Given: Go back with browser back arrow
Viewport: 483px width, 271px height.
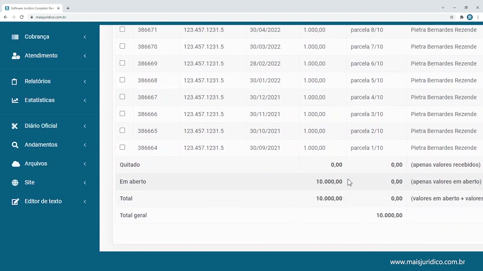Looking at the screenshot, I should click(5, 17).
